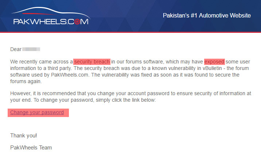Click the red divider line under header
Screen dimensions: 261x156
pos(130,32)
